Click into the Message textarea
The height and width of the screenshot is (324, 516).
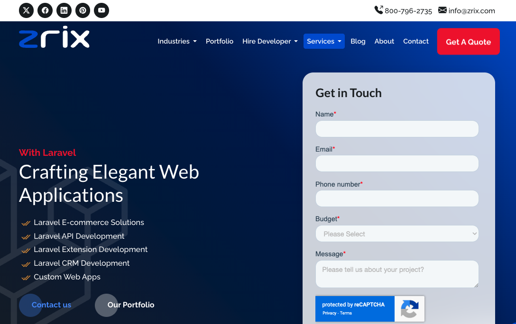pyautogui.click(x=397, y=274)
